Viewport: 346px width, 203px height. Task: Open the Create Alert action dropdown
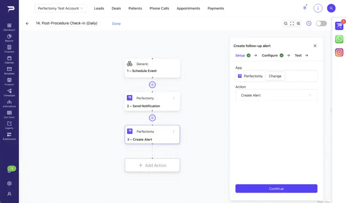coord(276,95)
